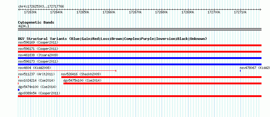Click the 4q34.1 band label

pyautogui.click(x=24, y=26)
